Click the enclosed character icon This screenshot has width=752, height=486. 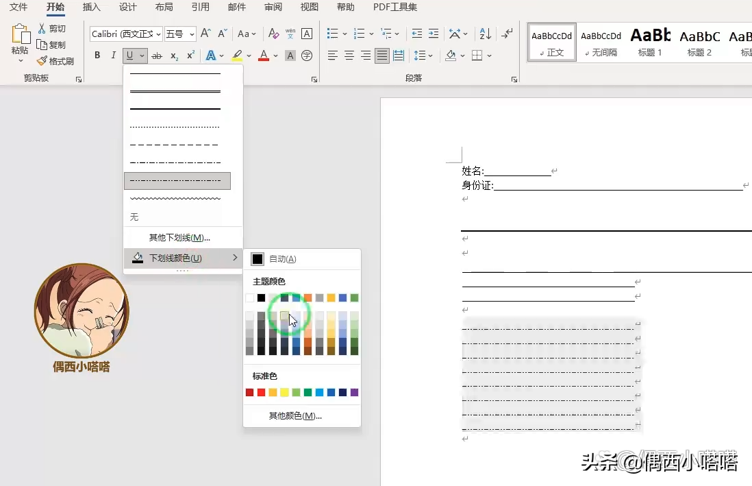click(x=307, y=56)
